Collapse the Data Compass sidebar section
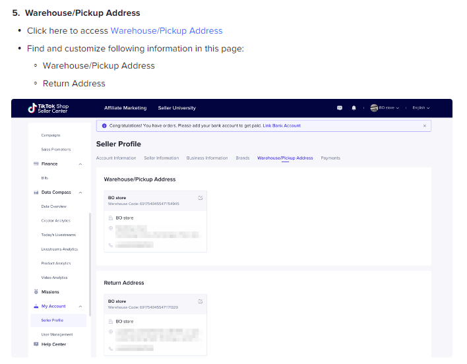The image size is (467, 364). [x=80, y=193]
